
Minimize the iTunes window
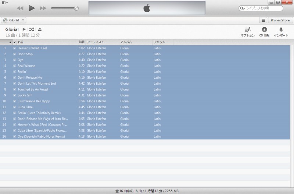(271, 3)
